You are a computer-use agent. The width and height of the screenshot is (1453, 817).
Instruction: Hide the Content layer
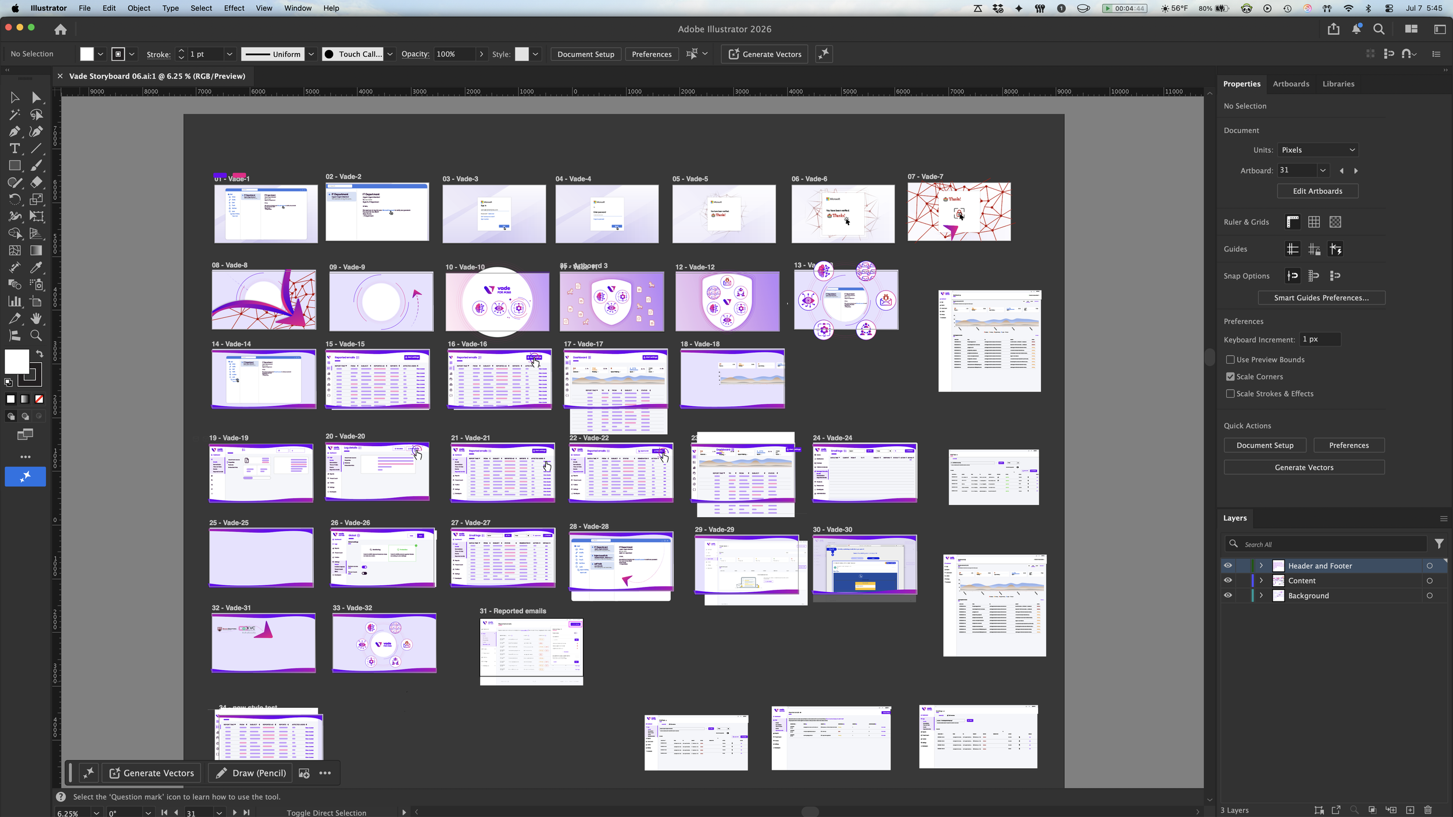[x=1227, y=580]
